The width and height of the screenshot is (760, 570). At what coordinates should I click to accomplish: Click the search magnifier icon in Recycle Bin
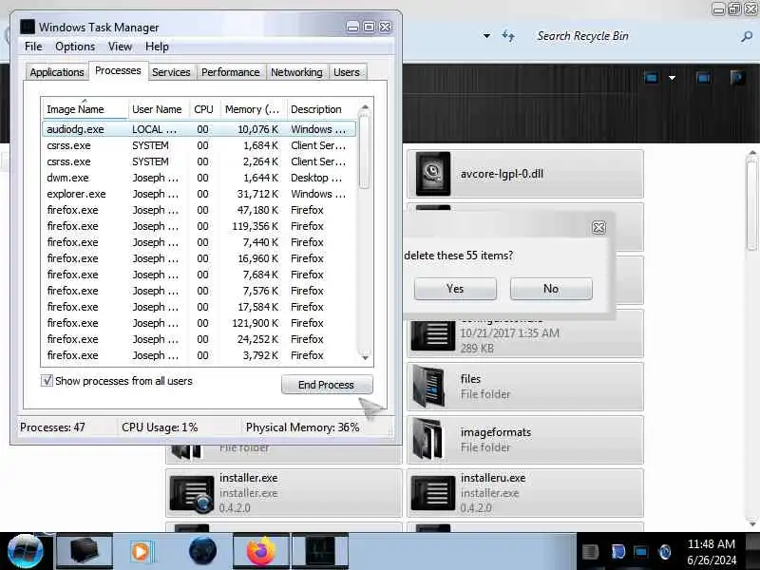point(747,36)
